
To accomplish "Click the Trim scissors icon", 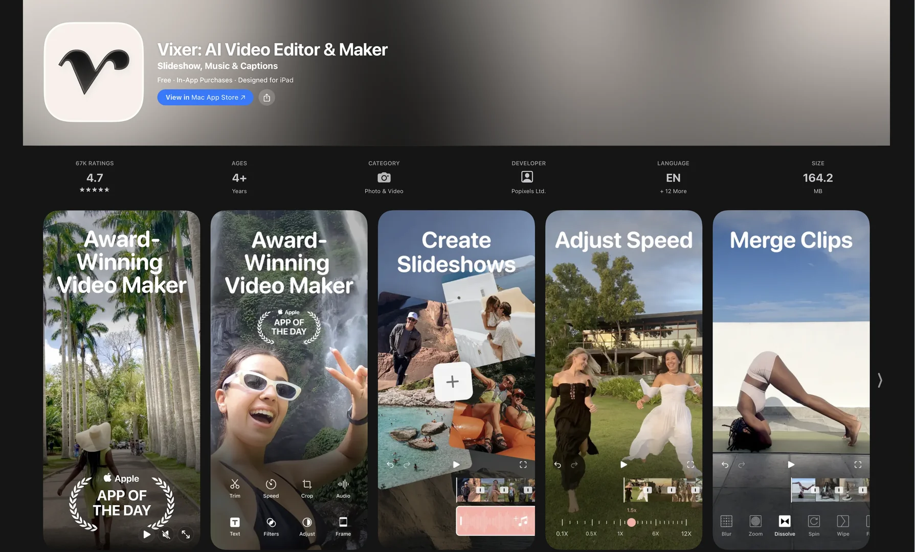I will 235,484.
